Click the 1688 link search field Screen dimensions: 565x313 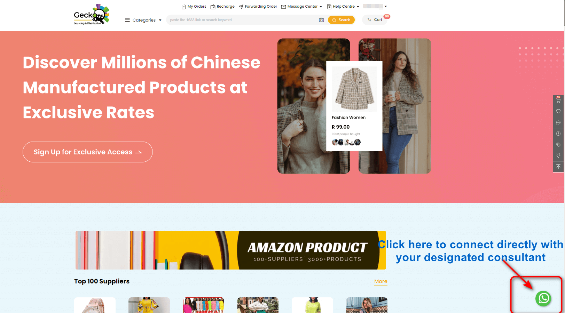click(x=242, y=20)
